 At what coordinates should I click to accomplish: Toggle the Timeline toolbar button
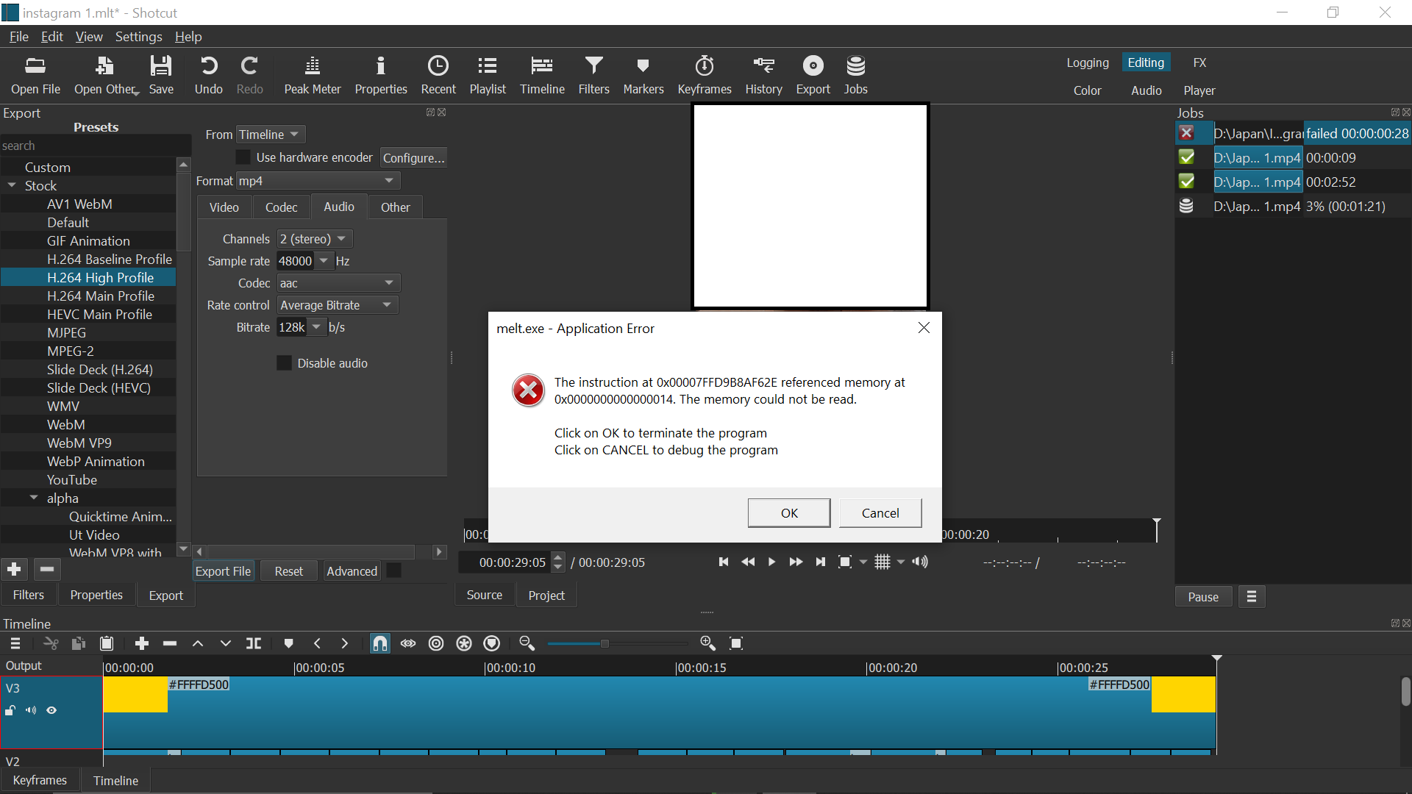(x=542, y=75)
